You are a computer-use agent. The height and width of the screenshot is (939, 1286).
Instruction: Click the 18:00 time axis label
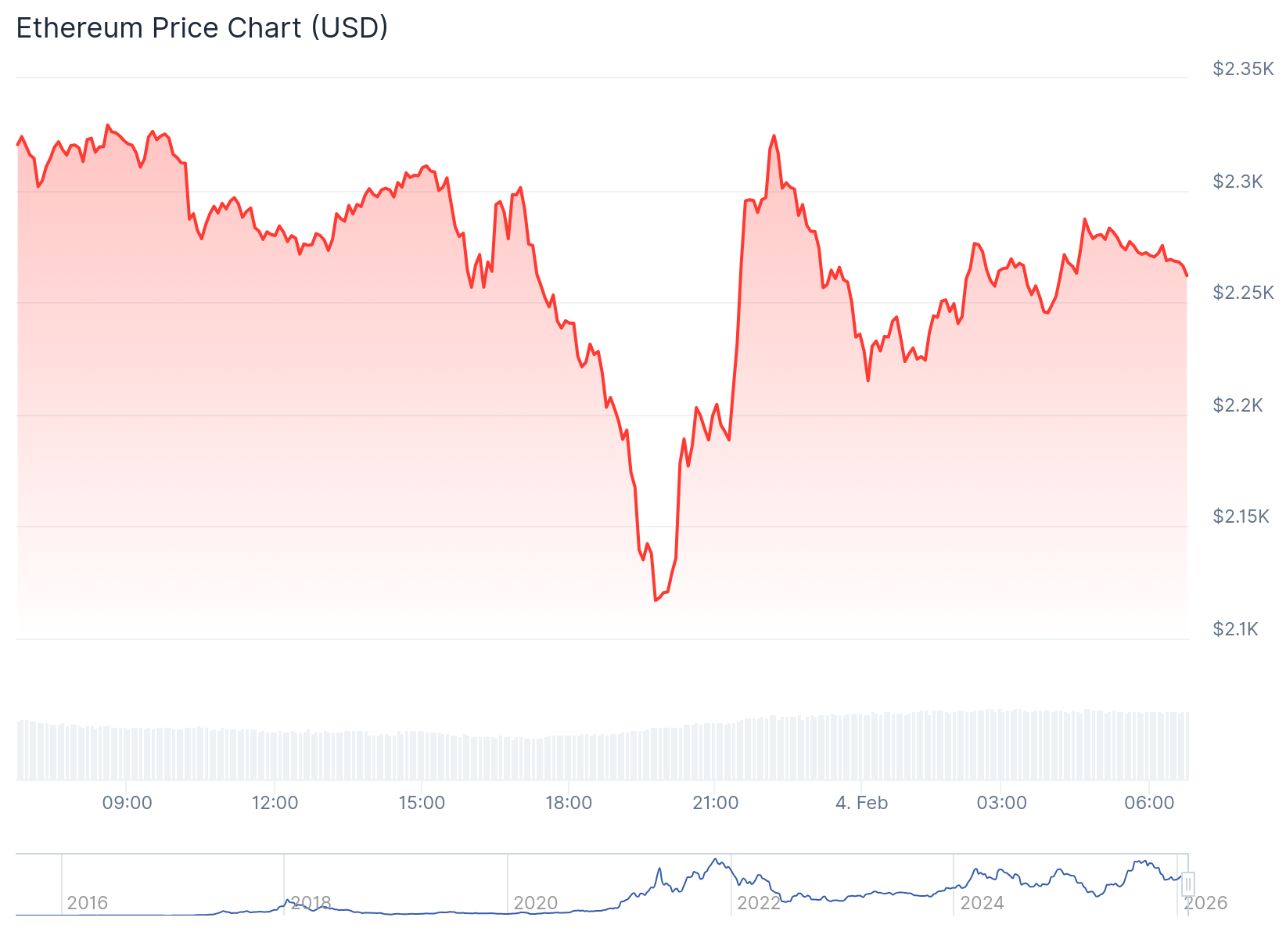pyautogui.click(x=569, y=803)
